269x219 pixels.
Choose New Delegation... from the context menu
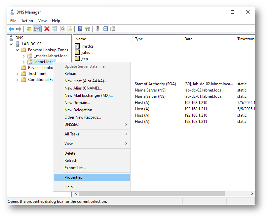(x=92, y=110)
